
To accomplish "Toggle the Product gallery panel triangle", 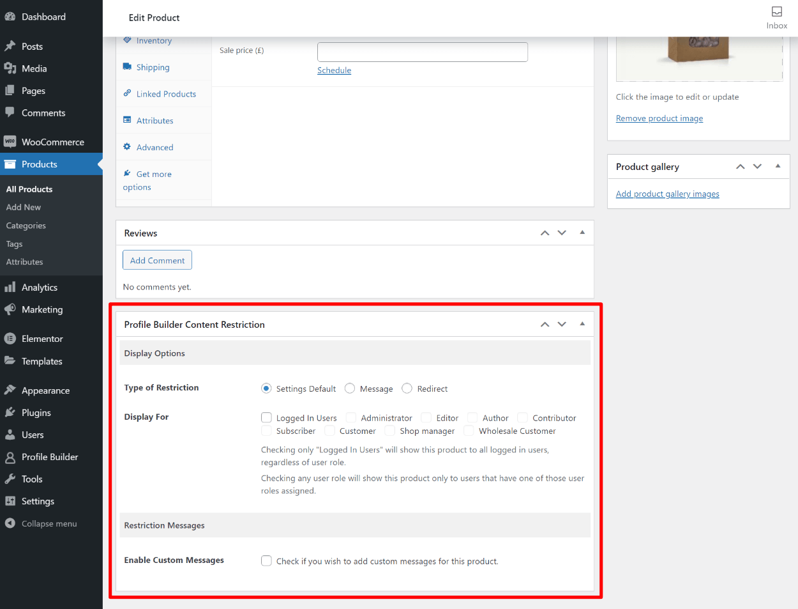I will point(778,166).
